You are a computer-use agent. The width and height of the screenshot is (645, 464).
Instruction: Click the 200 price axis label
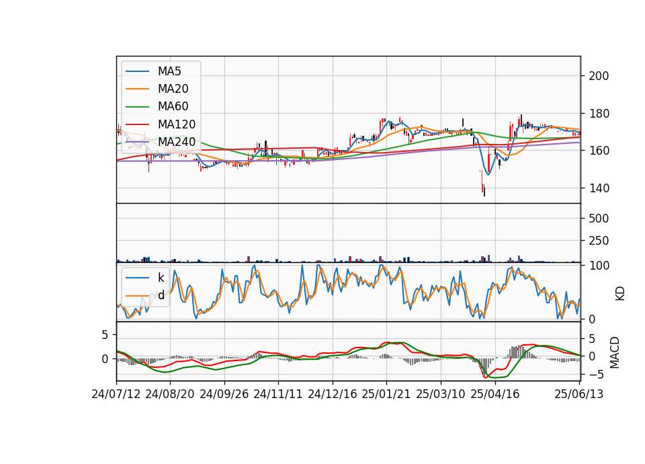click(599, 76)
